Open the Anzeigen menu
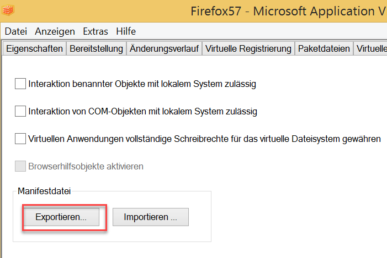 [55, 31]
